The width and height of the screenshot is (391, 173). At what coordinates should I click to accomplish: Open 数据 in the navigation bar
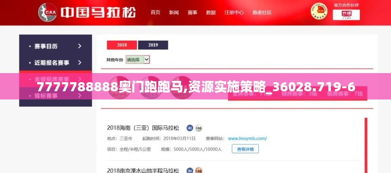click(x=211, y=13)
